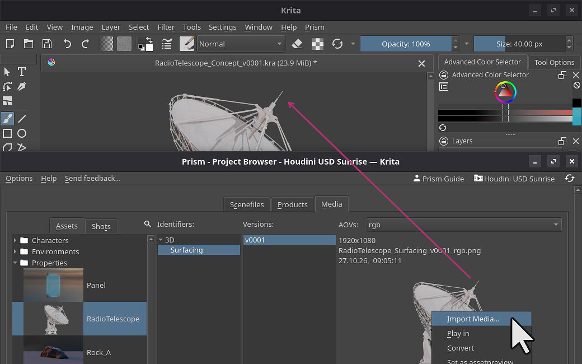Switch to the Scenefiles tab
The image size is (582, 364).
tap(247, 204)
